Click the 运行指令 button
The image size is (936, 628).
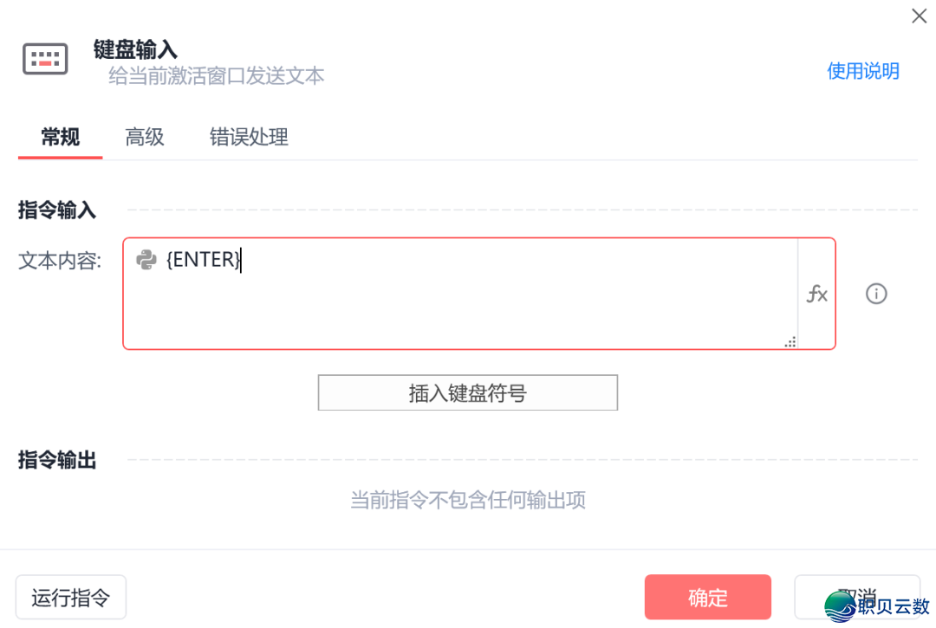click(70, 597)
